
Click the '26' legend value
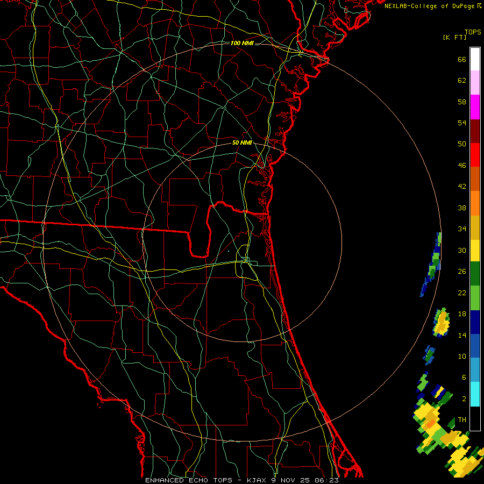tap(462, 272)
